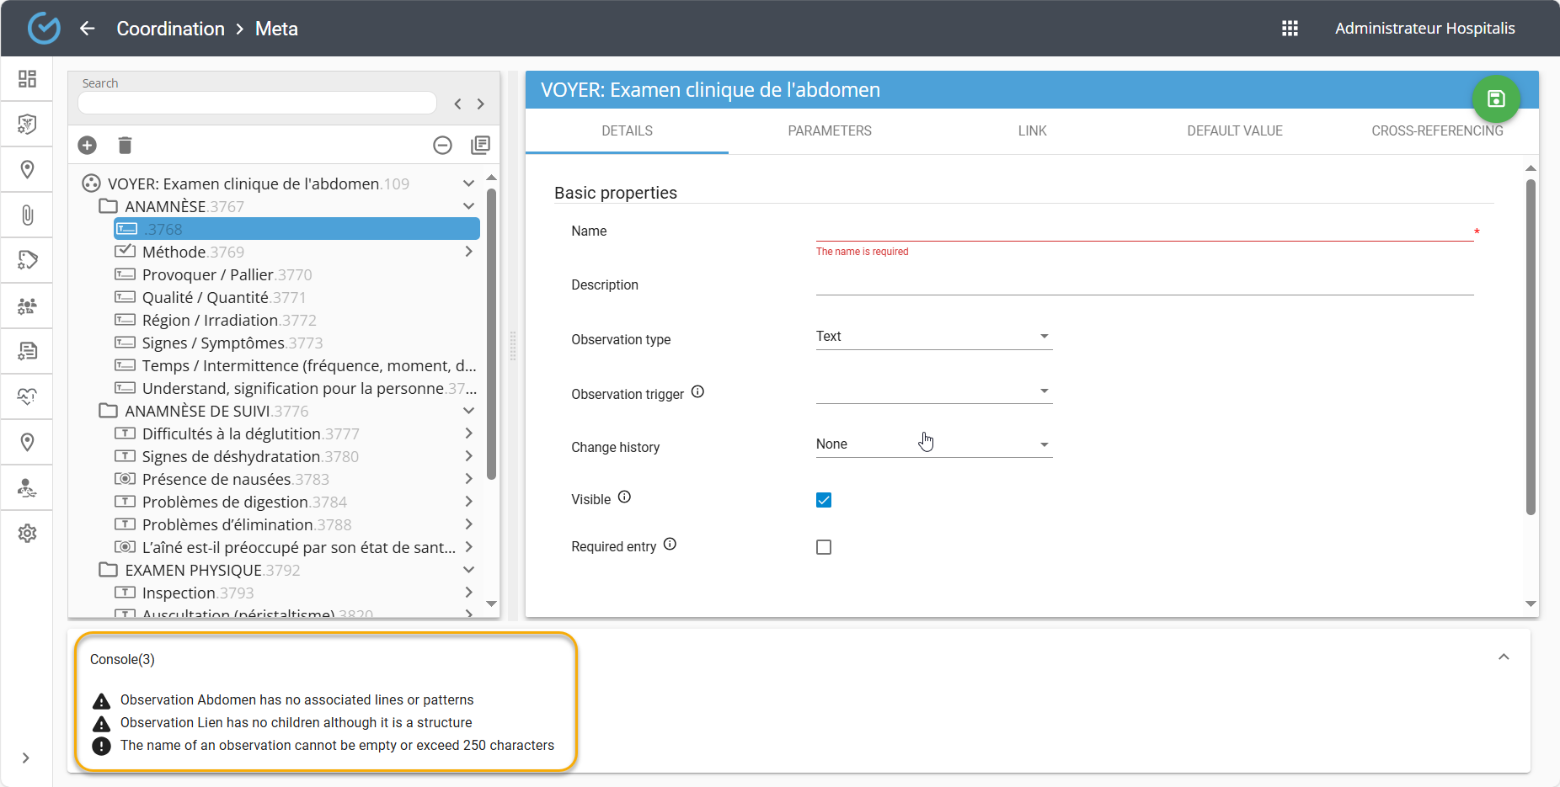Viewport: 1560px width, 787px height.
Task: Switch to the PARAMETERS tab
Action: 830,131
